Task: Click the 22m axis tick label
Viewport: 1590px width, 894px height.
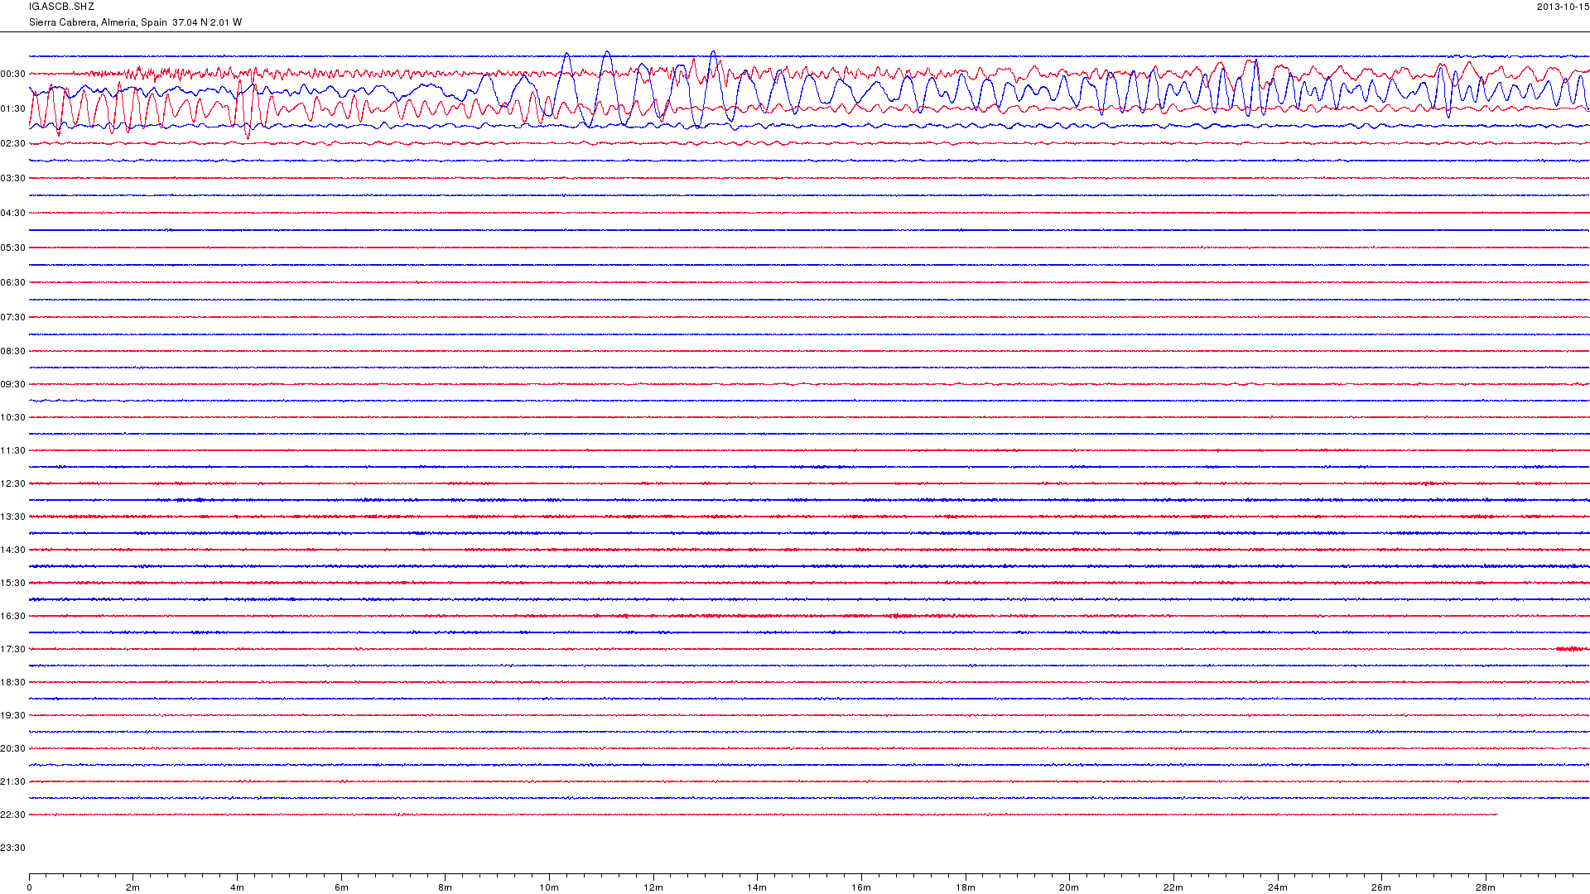Action: point(1173,887)
